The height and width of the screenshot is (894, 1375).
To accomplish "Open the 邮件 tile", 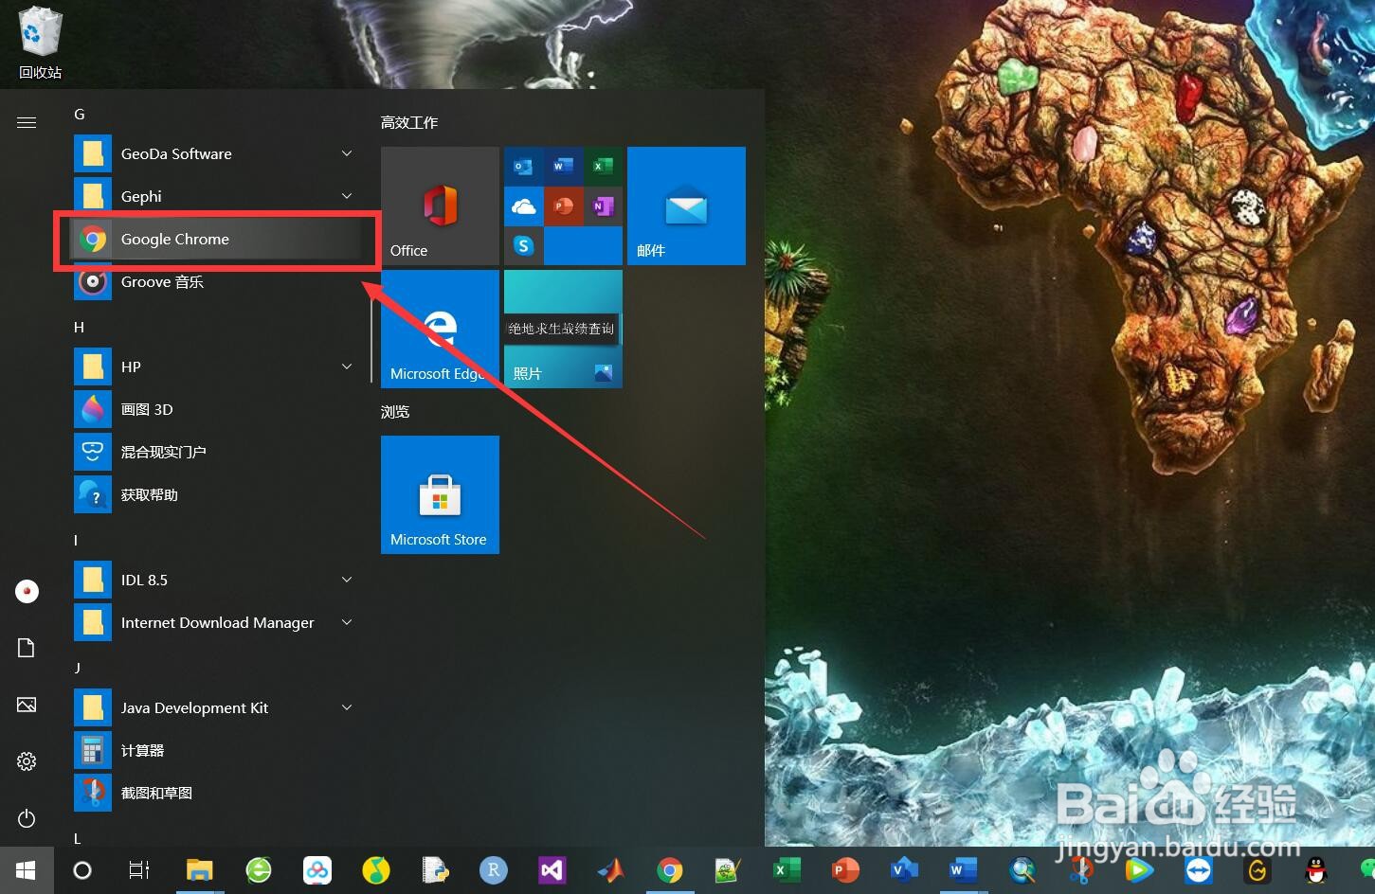I will pyautogui.click(x=686, y=206).
